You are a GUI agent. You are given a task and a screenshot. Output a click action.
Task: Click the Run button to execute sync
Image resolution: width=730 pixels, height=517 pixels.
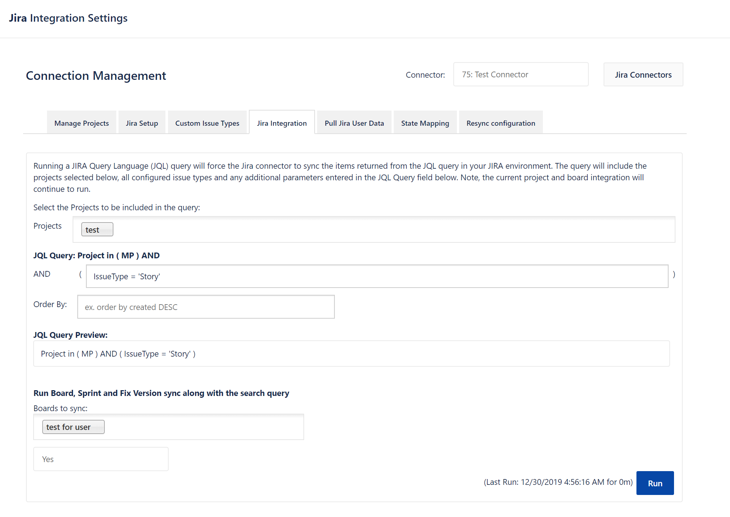pos(655,483)
